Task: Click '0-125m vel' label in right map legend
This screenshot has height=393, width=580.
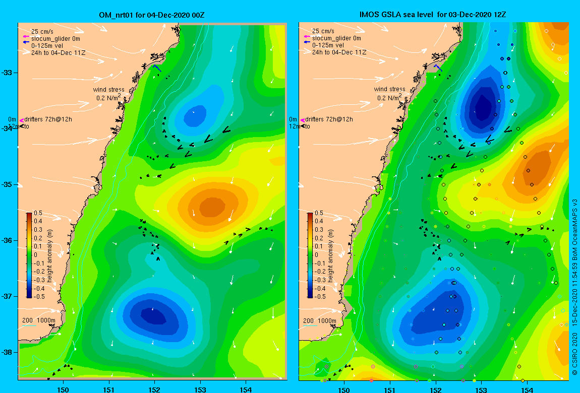Action: click(328, 45)
